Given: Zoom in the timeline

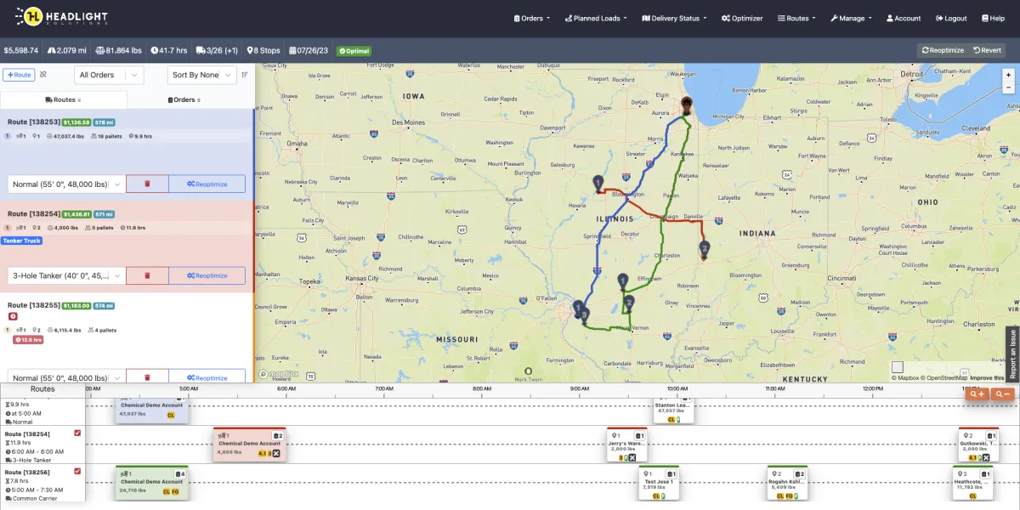Looking at the screenshot, I should [x=978, y=394].
